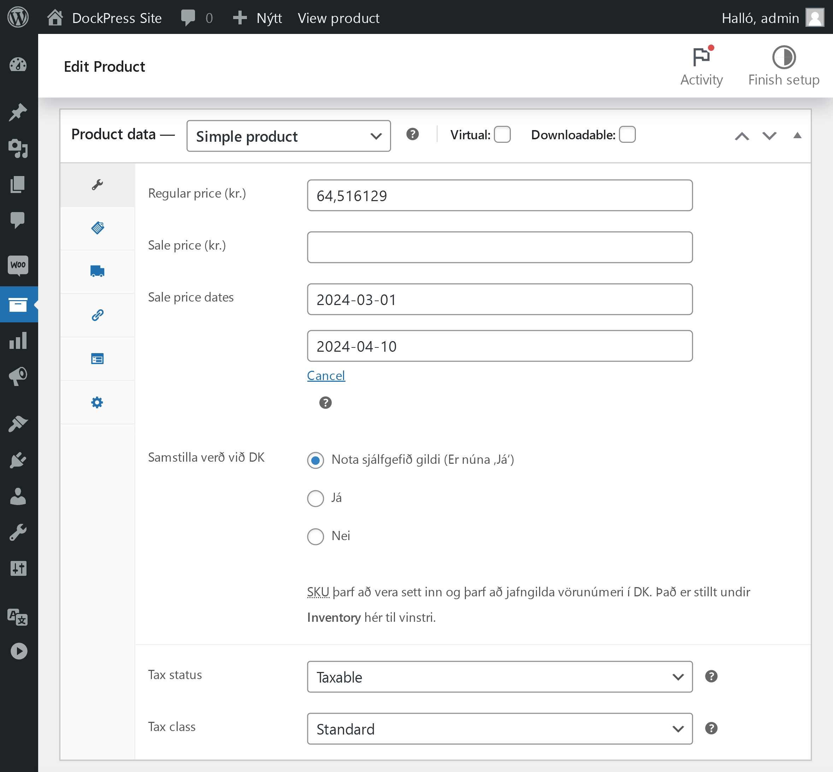Open Advanced tab gear icon

97,402
